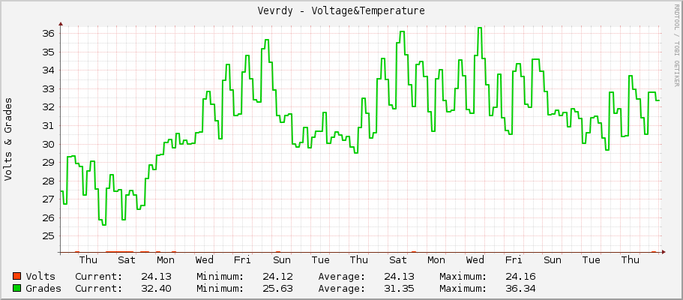Screen dimensions: 683x300
Task: Click the Grades maximum value 36.34
Action: pyautogui.click(x=520, y=288)
